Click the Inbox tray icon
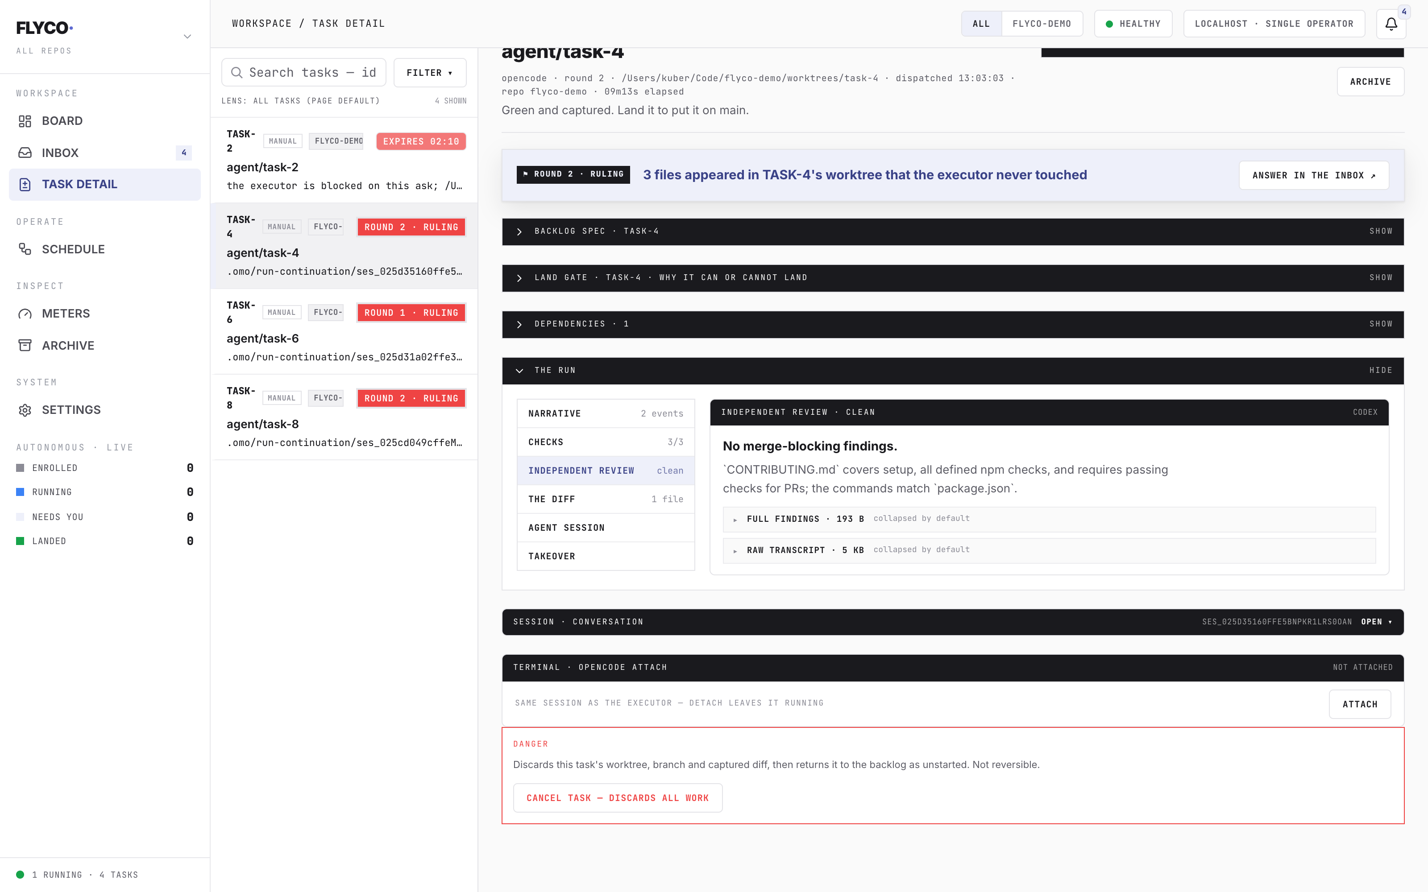 coord(25,153)
